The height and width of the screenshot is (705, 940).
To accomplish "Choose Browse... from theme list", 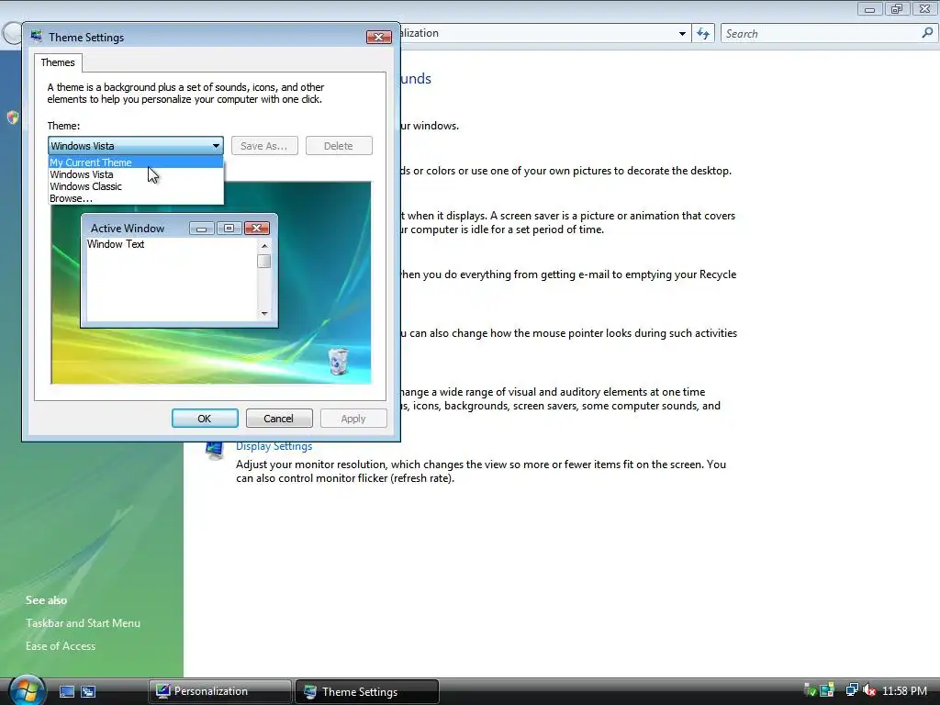I will (x=136, y=198).
